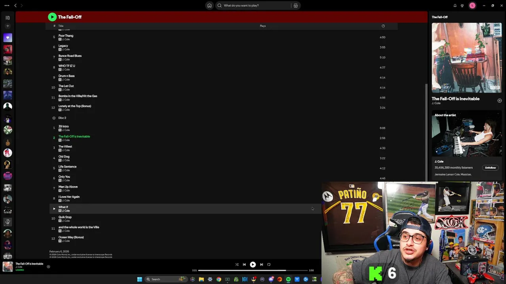506x284 pixels.
Task: Open The Fall-Off header of the right panel
Action: 440,17
